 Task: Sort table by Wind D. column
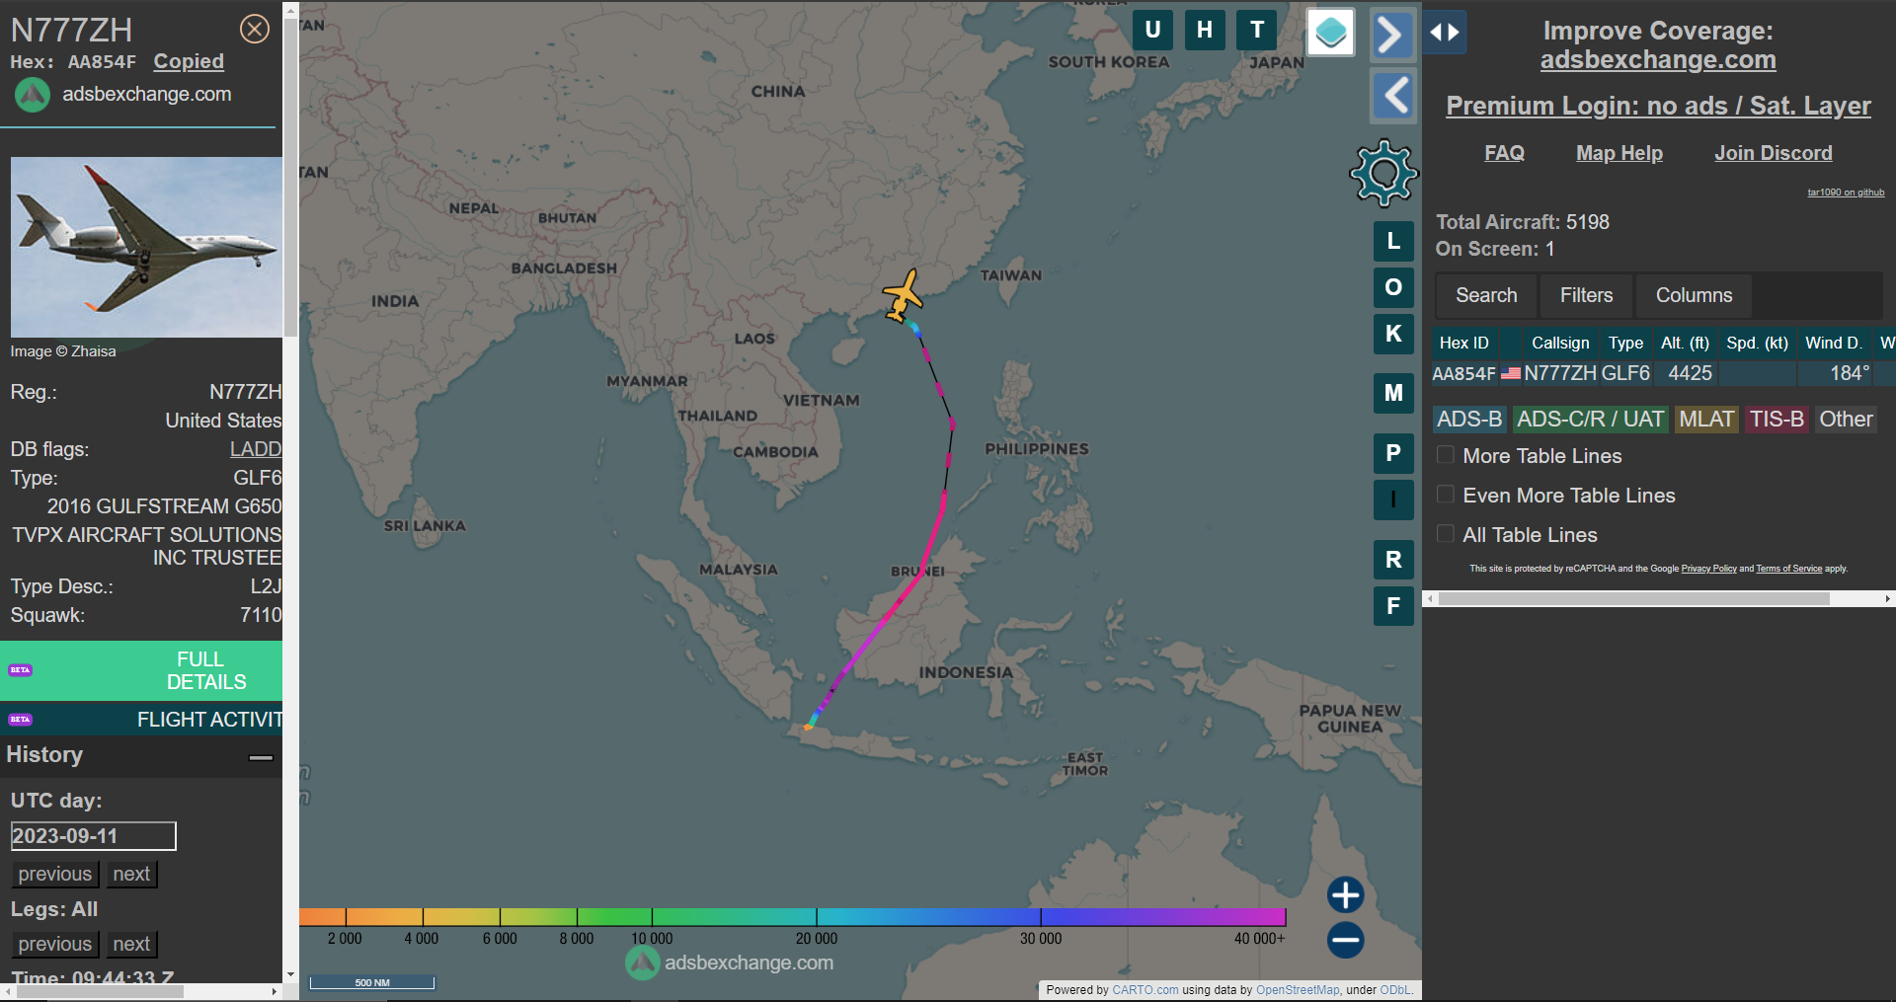click(x=1834, y=343)
